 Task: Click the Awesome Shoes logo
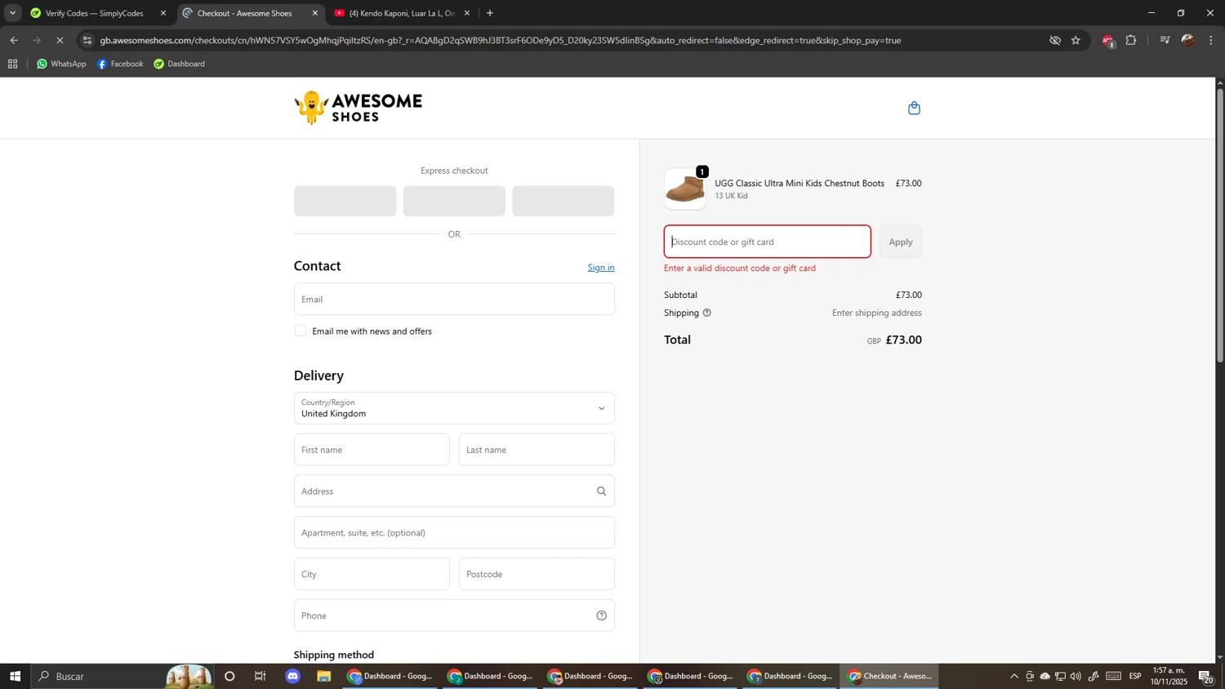[359, 108]
